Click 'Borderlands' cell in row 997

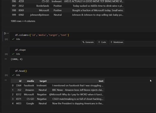point(43,6)
